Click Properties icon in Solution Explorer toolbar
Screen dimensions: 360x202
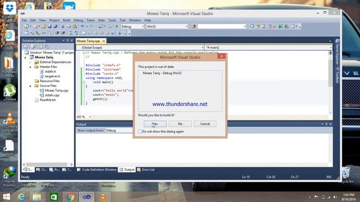tap(26, 47)
